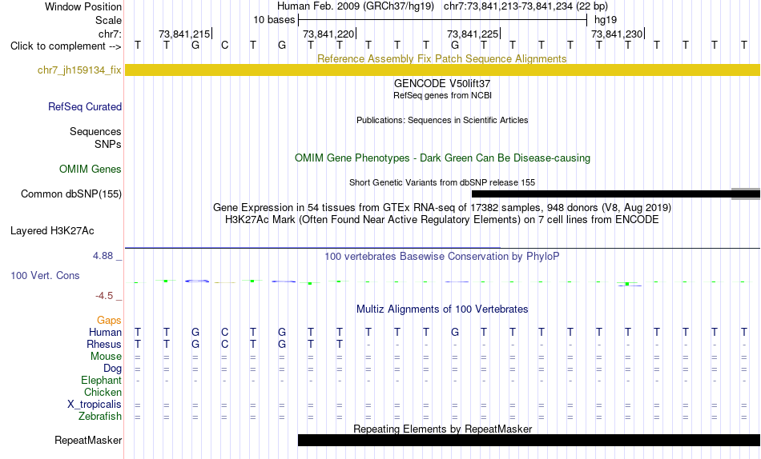Image resolution: width=761 pixels, height=459 pixels.
Task: Click the black RepeatMasker element bar
Action: [529, 440]
